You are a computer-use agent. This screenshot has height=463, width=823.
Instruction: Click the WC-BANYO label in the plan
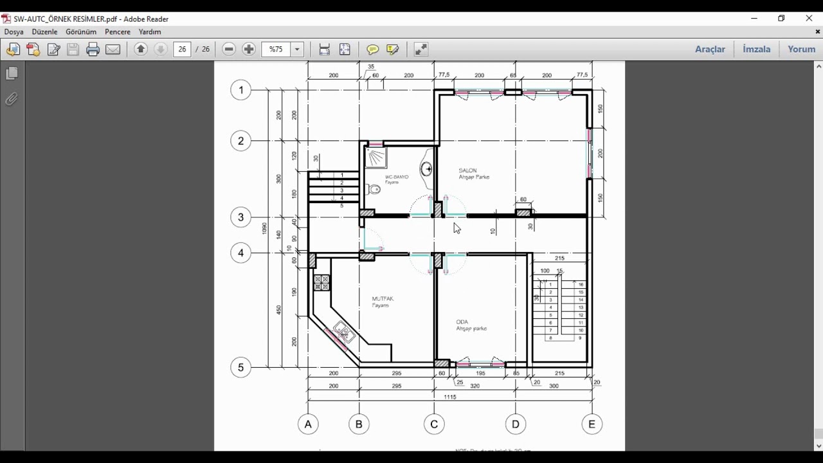click(x=397, y=177)
